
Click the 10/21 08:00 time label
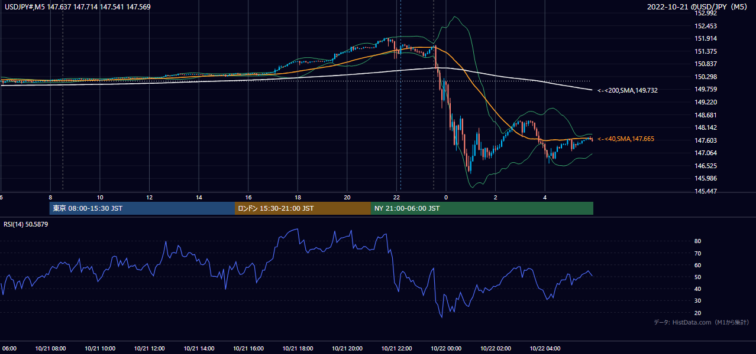click(50, 349)
